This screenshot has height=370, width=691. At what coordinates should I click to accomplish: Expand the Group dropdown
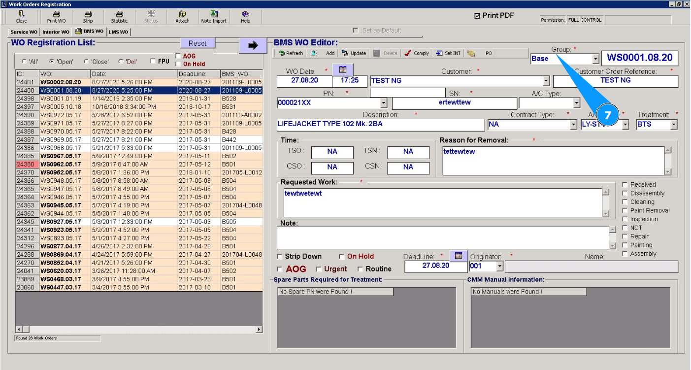[x=595, y=59]
